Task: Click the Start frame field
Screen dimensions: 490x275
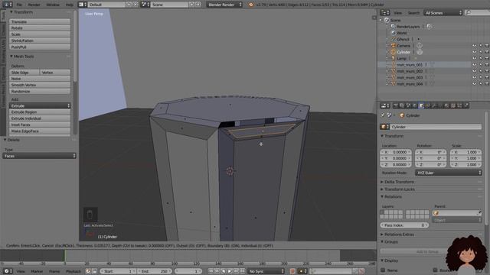Action: [117, 271]
